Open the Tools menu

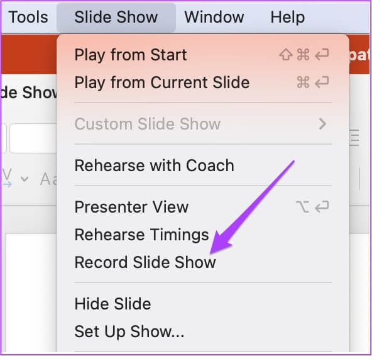[28, 18]
